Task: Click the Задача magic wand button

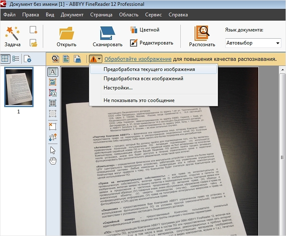Action: [x=12, y=37]
